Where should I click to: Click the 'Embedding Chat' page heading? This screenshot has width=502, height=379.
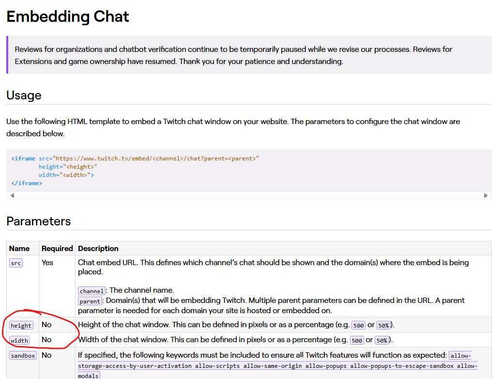point(68,16)
